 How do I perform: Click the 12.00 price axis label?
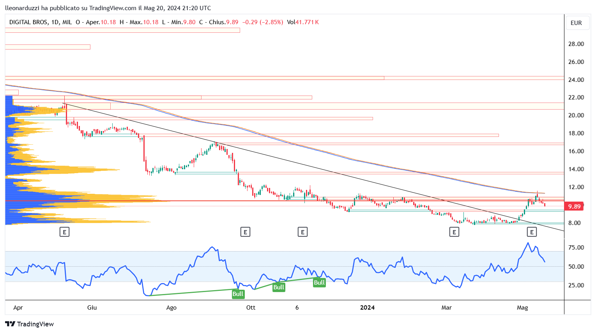click(576, 187)
